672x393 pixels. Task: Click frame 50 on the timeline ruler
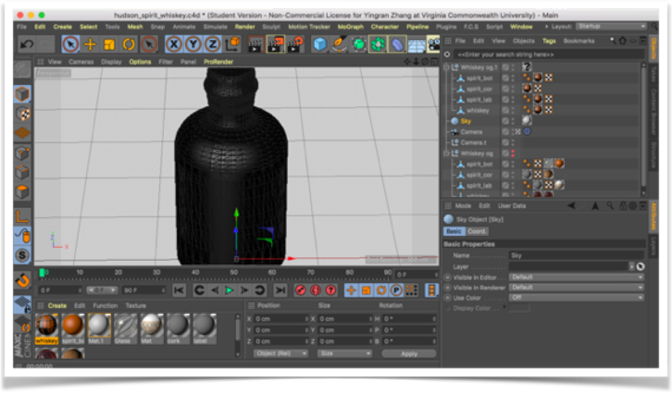point(234,273)
